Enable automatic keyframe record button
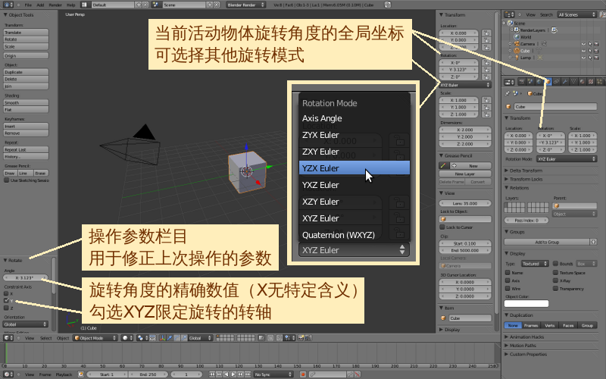This screenshot has width=606, height=379. click(303, 374)
